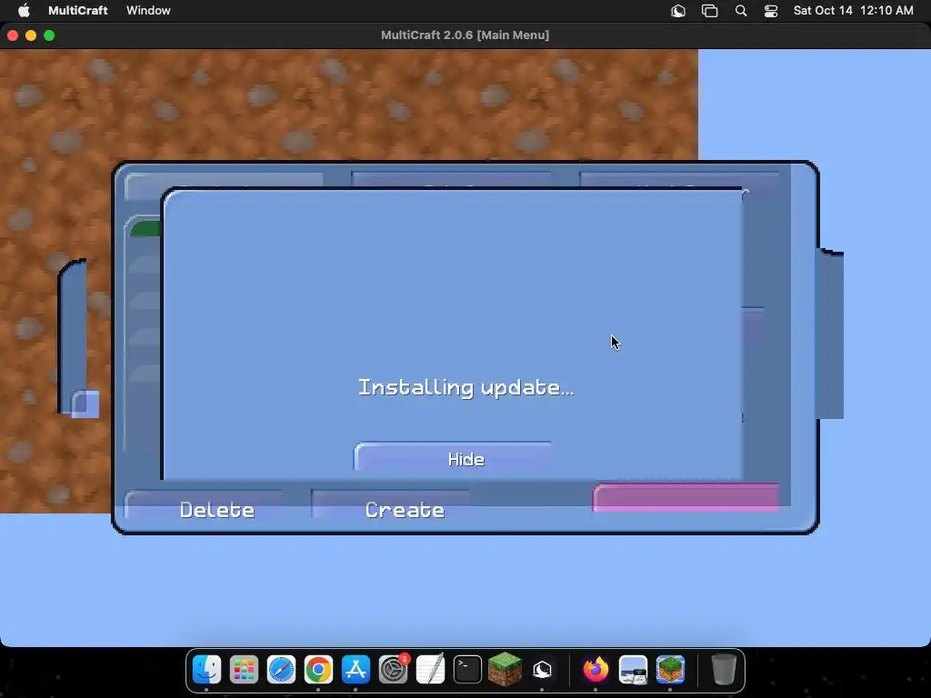Click the moon-house status icon in menu bar
The image size is (931, 698).
678,11
